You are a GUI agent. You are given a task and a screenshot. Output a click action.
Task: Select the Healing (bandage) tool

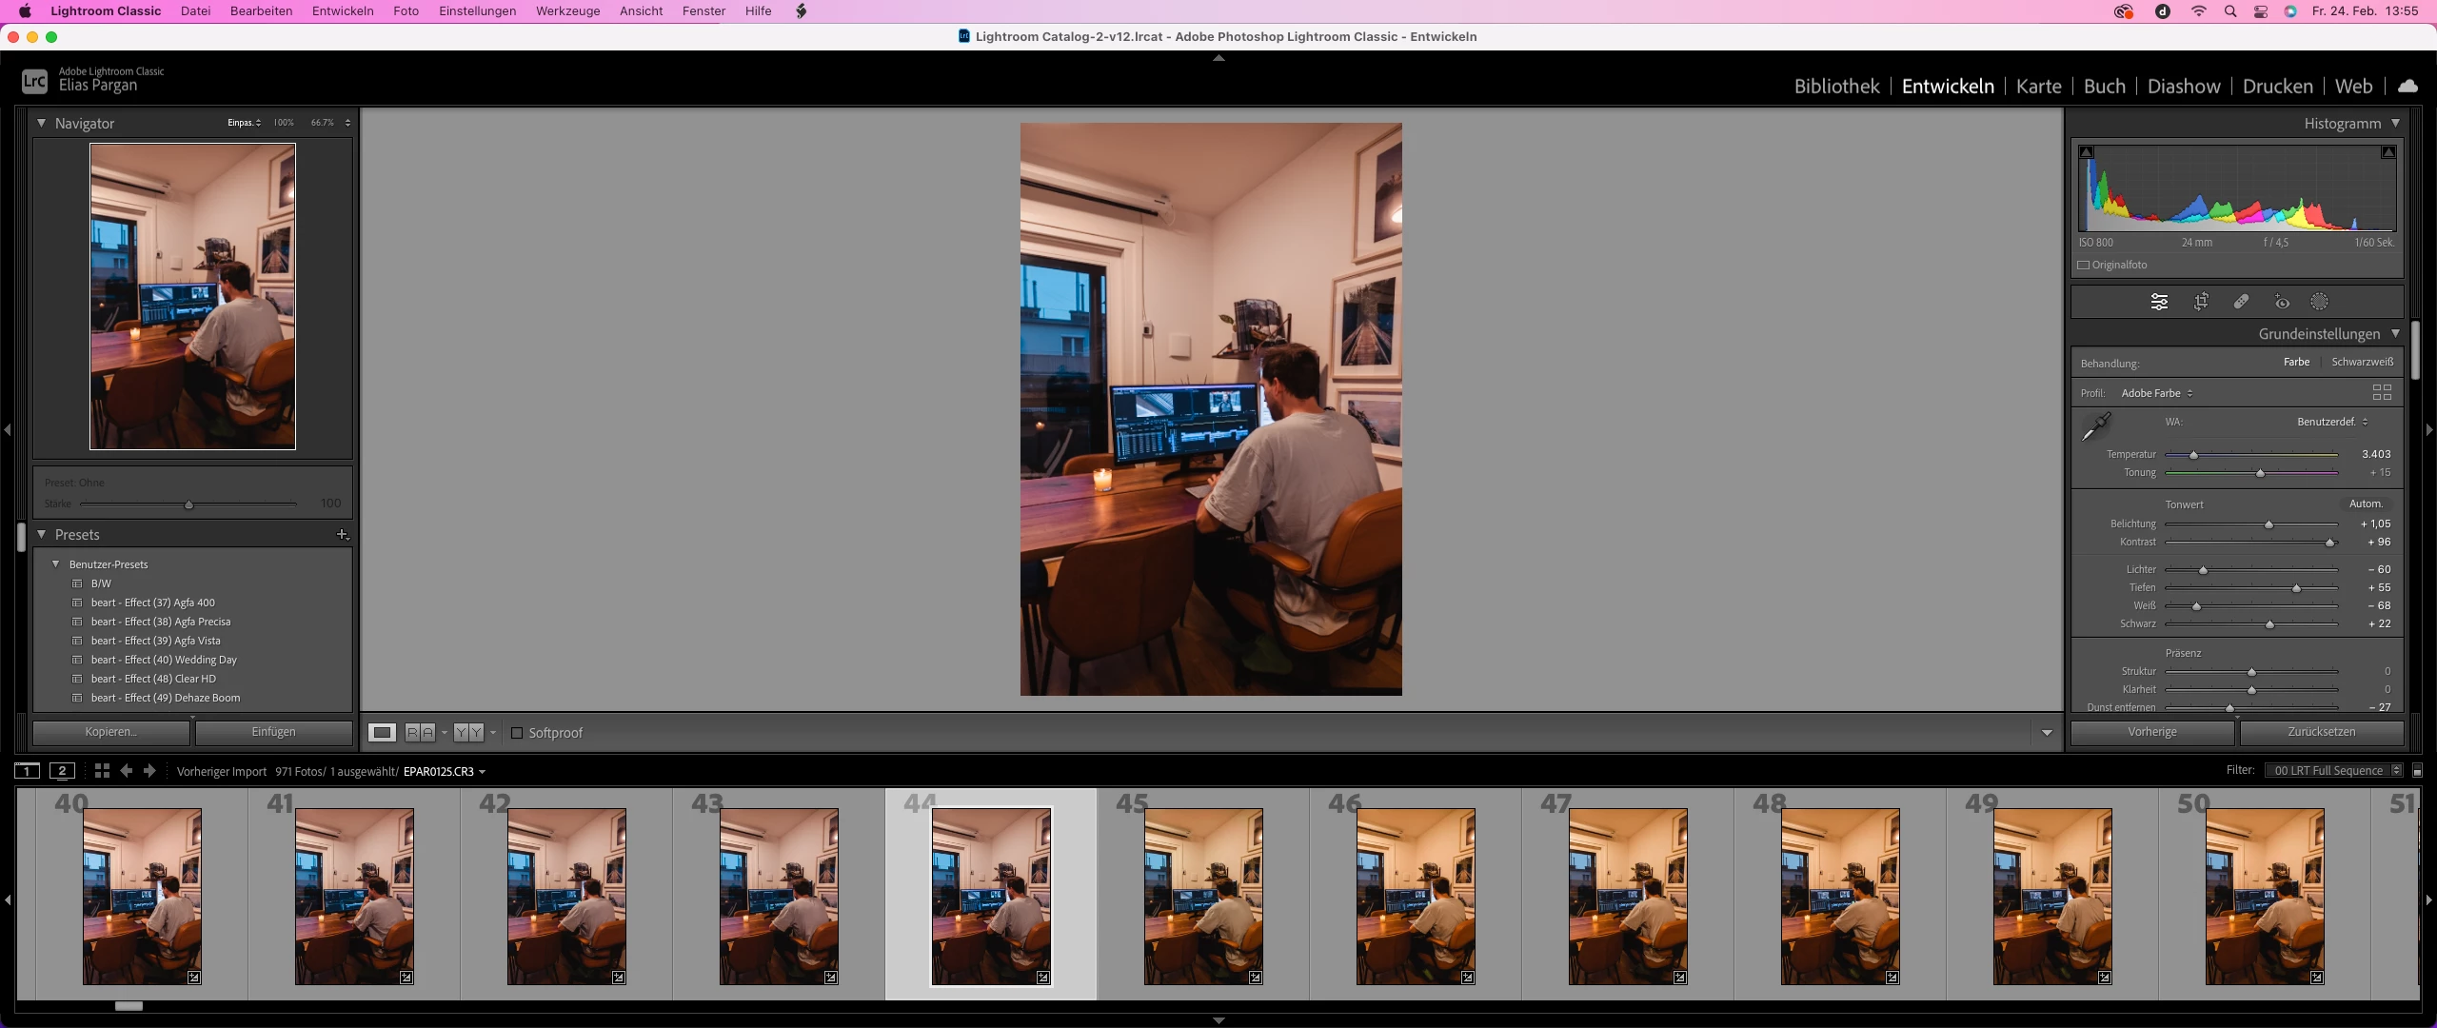2241,302
